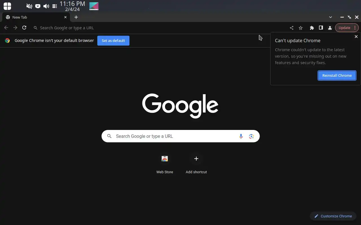
Task: Open the profile avatar icon
Action: click(x=330, y=28)
